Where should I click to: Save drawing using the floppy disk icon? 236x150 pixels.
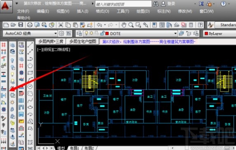click(21, 25)
